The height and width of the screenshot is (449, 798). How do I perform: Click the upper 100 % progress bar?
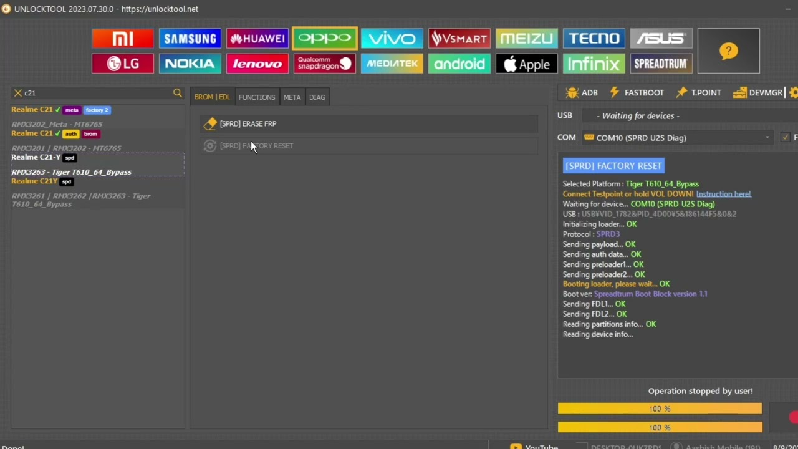(x=660, y=408)
